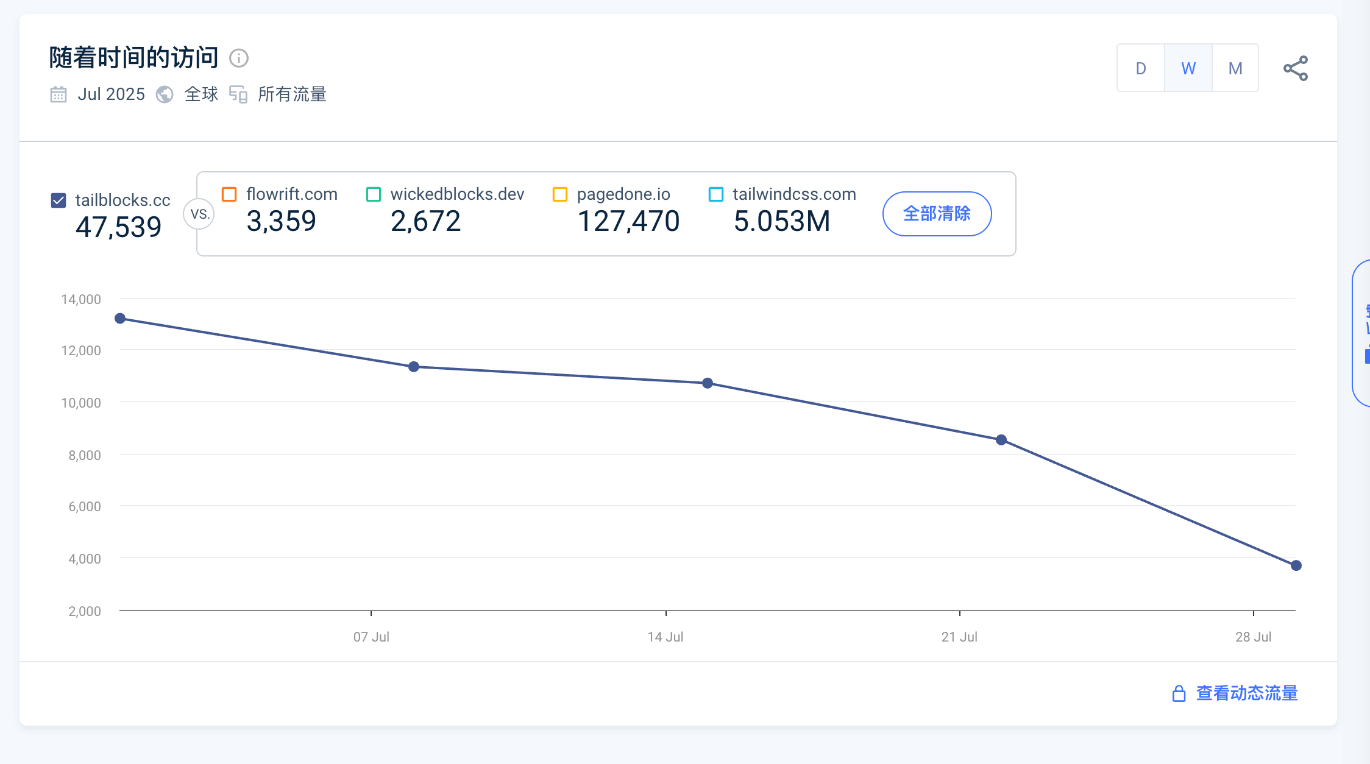The height and width of the screenshot is (764, 1370).
Task: Click the 全部清除 clear-all button
Action: click(x=937, y=214)
